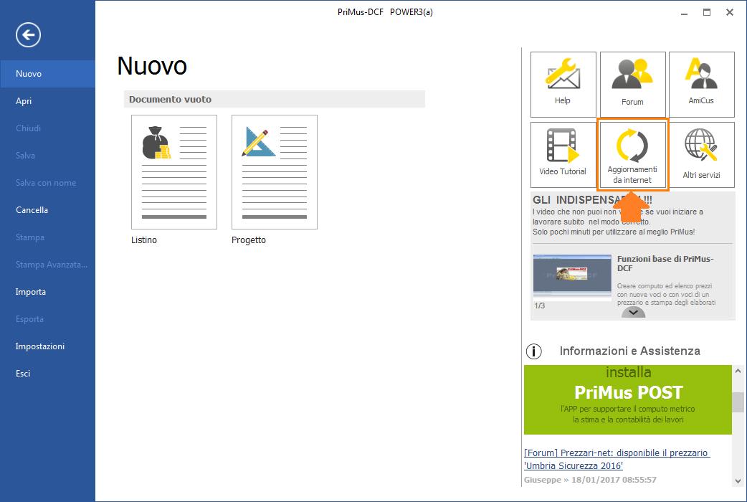Click the news panel scroll down arrow

point(738,481)
